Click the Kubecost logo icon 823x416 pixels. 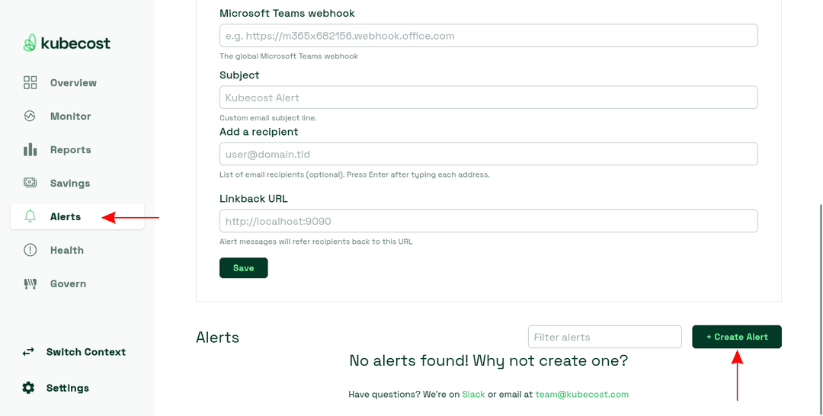[x=30, y=43]
